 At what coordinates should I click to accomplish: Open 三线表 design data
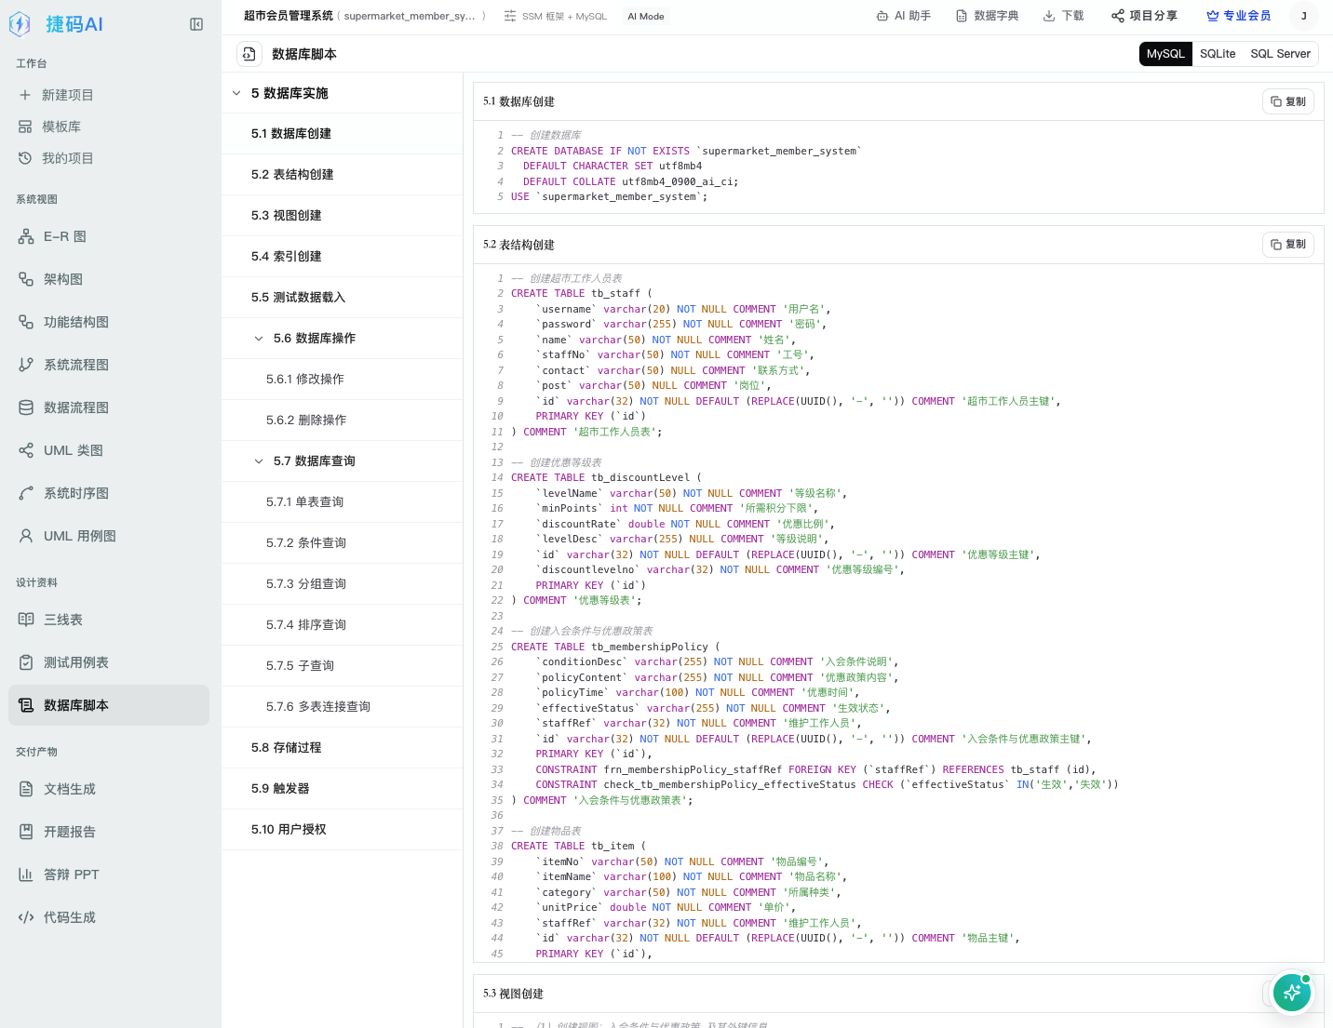point(109,620)
